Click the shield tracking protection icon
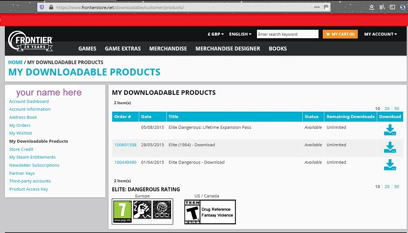 coord(42,8)
